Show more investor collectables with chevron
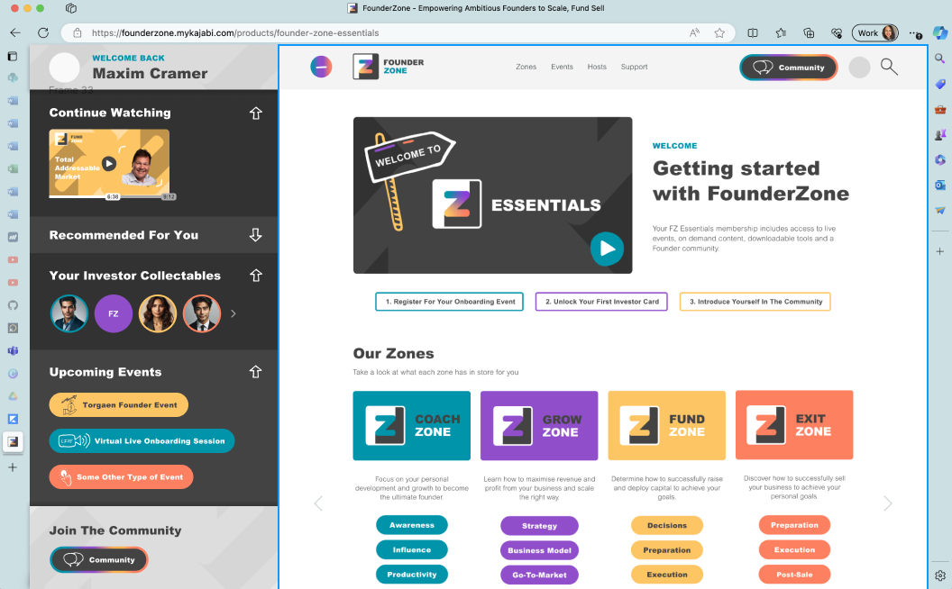Viewport: 952px width, 589px height. (233, 313)
